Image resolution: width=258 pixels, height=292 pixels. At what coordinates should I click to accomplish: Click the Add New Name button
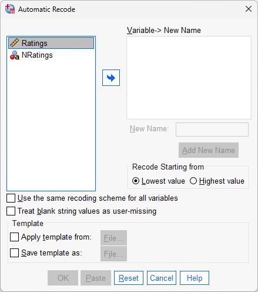209,150
